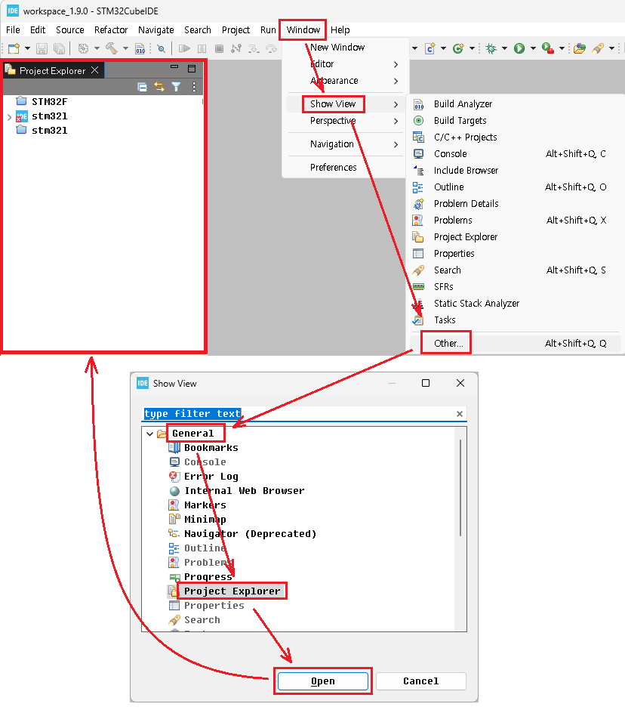Viewport: 625px width, 710px height.
Task: Open the dropdown next to new C file icon
Action: [443, 48]
